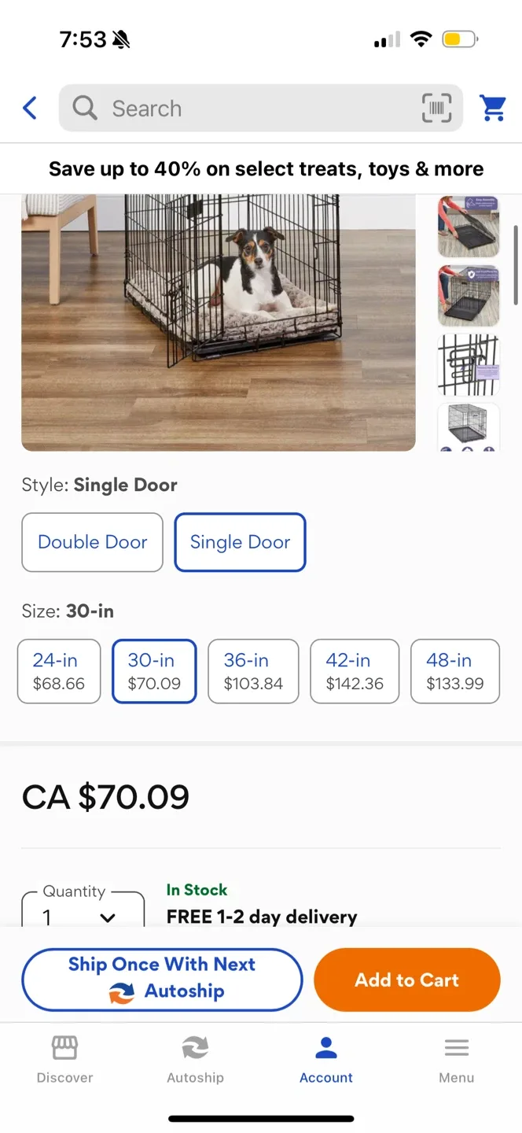Tap the magnifying glass search icon
Viewport: 522px width, 1133px height.
click(x=85, y=108)
